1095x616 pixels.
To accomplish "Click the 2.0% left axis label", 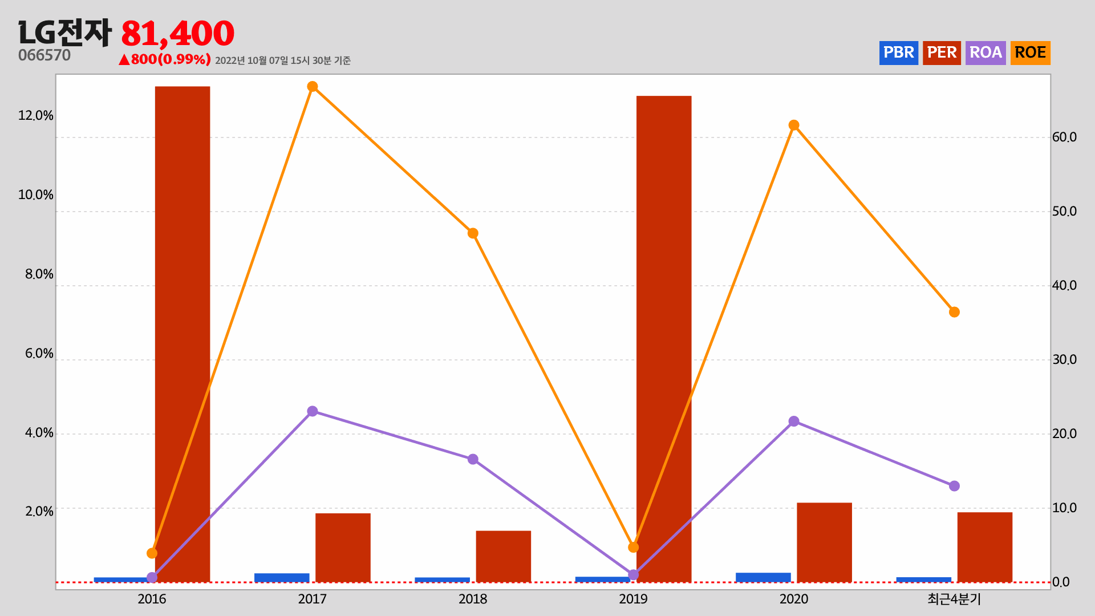I will point(39,511).
